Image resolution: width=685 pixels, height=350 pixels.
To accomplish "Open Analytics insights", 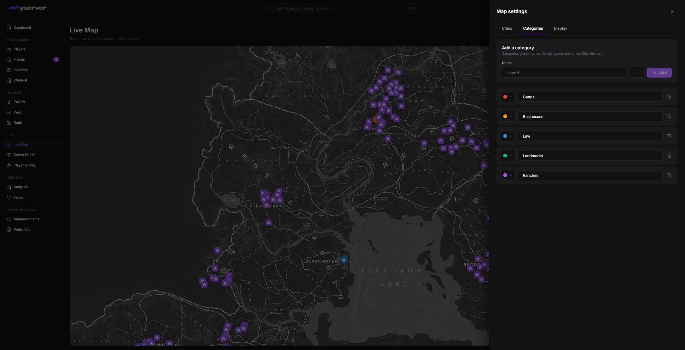I will tap(33, 187).
